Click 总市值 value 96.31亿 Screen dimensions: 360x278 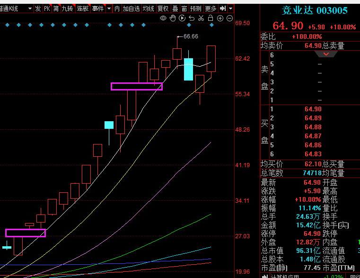tap(308, 251)
